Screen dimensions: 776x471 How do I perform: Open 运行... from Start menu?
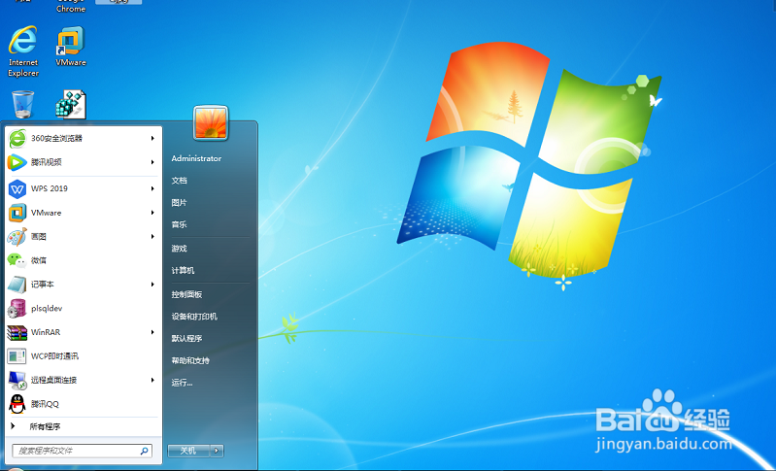coord(183,383)
